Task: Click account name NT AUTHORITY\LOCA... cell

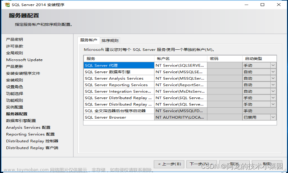Action: (x=181, y=117)
